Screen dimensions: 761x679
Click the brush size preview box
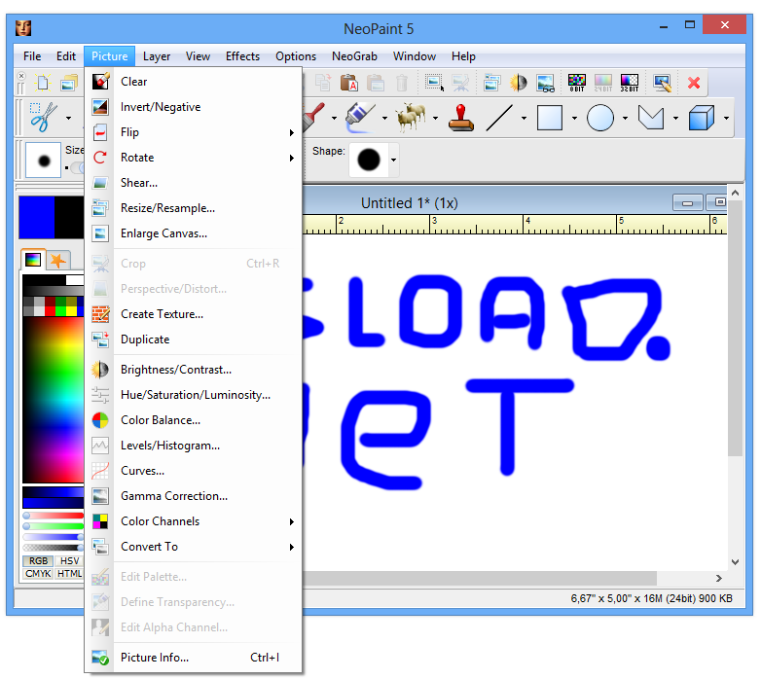click(x=43, y=161)
